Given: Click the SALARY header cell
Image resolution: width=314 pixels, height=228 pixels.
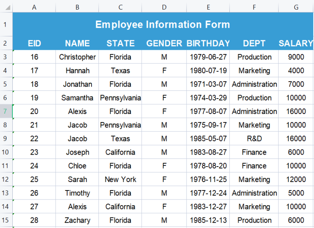Looking at the screenshot, I should point(296,43).
